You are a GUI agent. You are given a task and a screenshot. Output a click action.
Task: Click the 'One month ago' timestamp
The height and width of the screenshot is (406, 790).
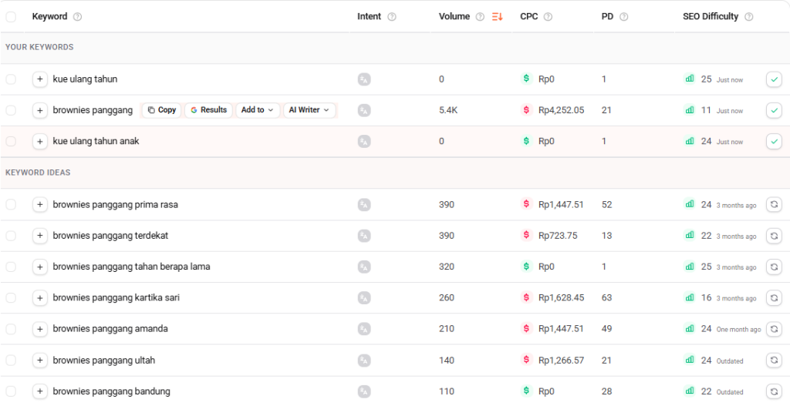[x=738, y=330]
